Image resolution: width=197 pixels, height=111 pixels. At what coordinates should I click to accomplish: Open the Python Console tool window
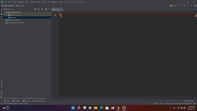(x=39, y=101)
